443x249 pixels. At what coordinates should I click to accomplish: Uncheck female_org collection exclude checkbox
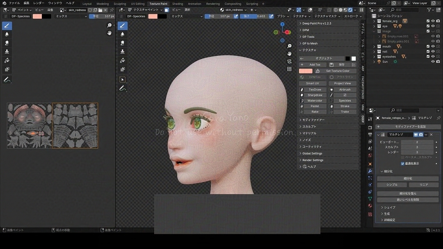(x=428, y=21)
